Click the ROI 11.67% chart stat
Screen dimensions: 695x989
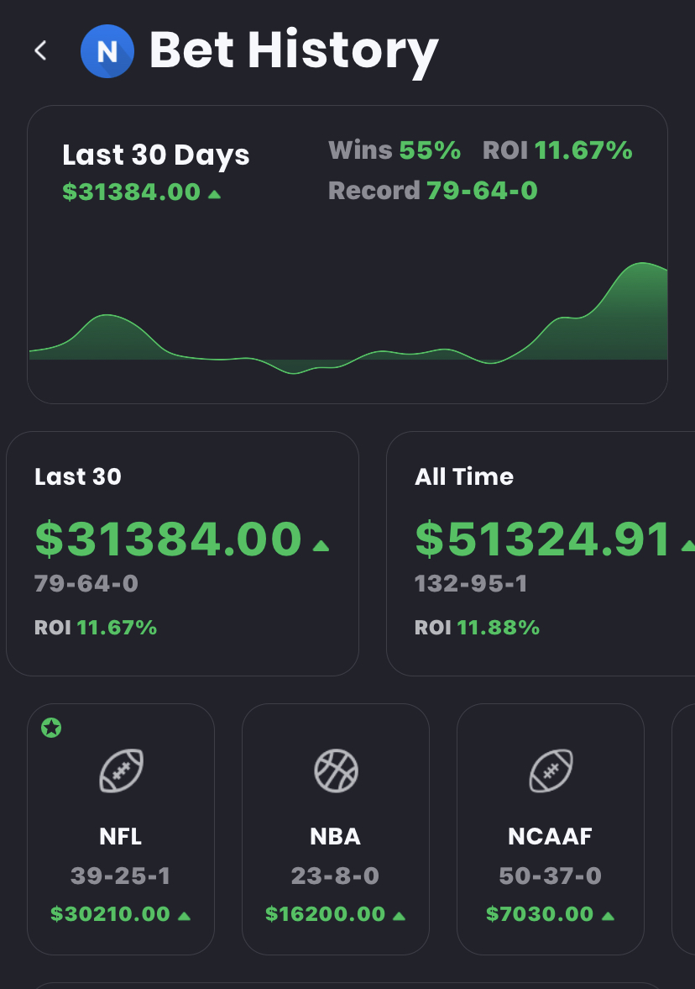(557, 150)
